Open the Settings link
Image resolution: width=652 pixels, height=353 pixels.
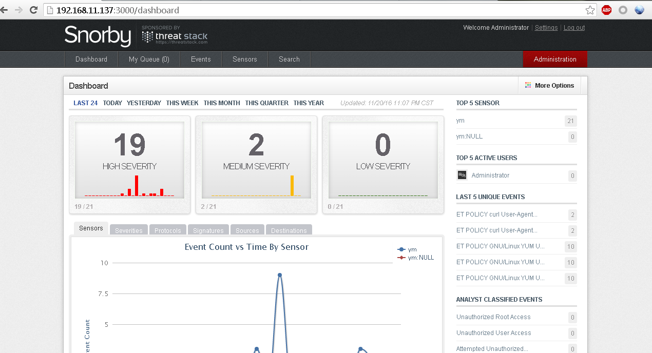(x=546, y=28)
